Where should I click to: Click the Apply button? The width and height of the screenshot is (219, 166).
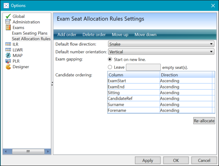click(x=148, y=160)
